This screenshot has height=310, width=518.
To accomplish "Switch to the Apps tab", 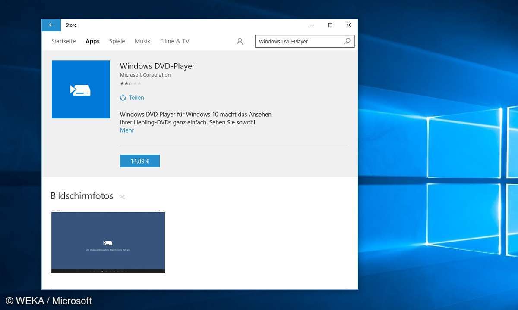I will click(x=92, y=41).
